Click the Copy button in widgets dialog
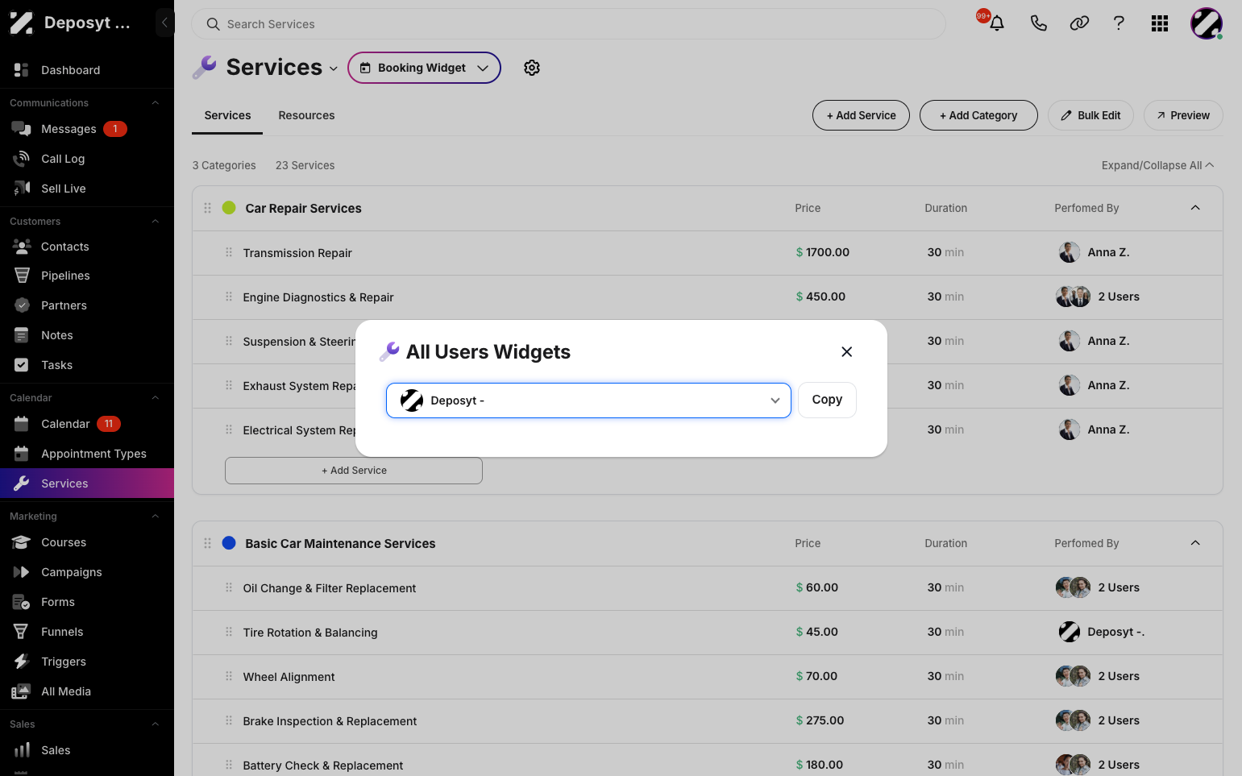This screenshot has width=1242, height=776. [x=827, y=400]
